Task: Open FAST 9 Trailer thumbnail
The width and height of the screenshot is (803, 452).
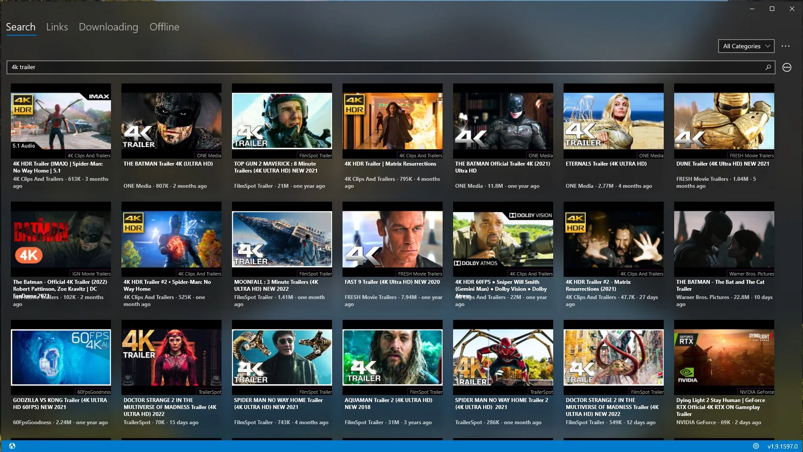Action: pos(393,239)
